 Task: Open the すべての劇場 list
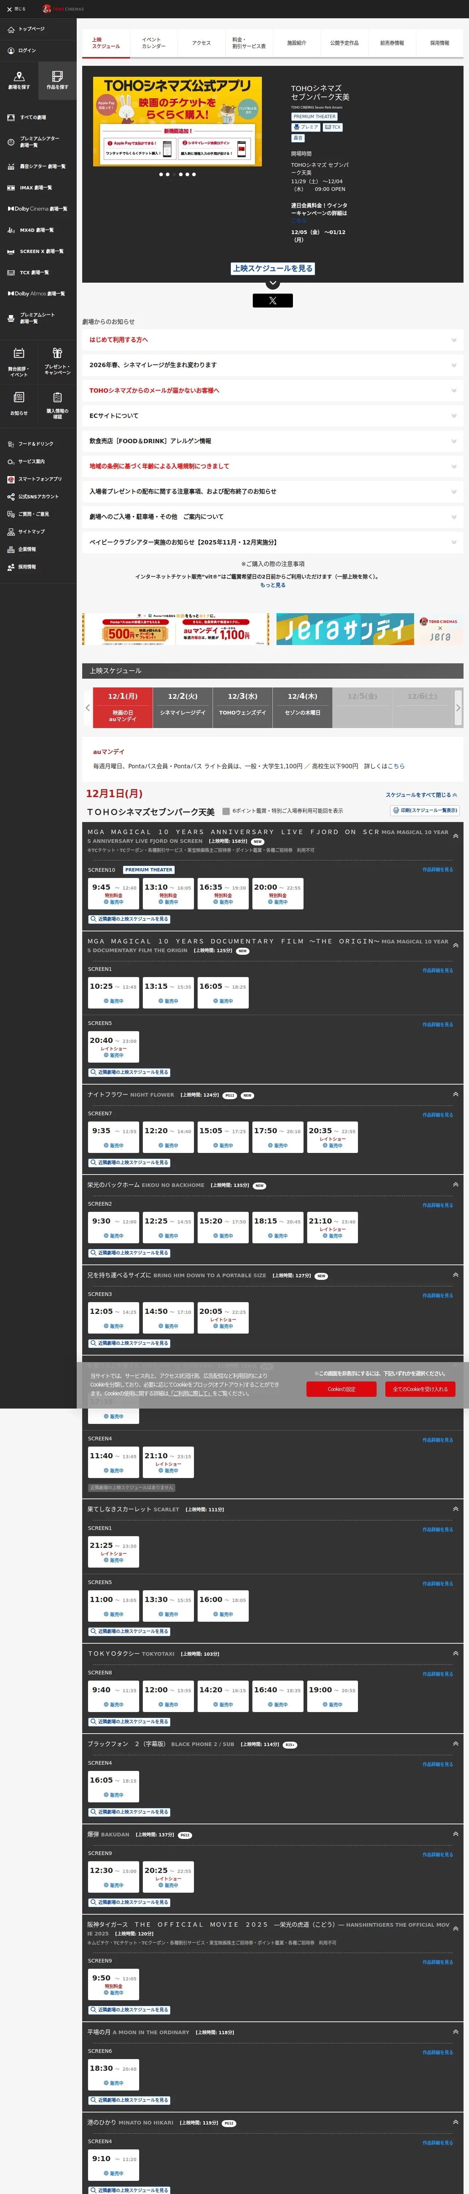click(x=38, y=117)
